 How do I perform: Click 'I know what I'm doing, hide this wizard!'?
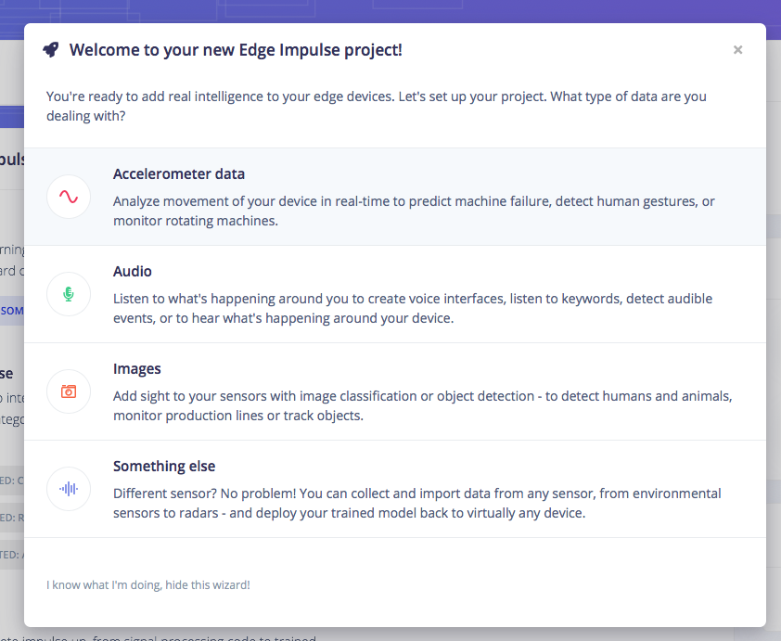coord(147,584)
